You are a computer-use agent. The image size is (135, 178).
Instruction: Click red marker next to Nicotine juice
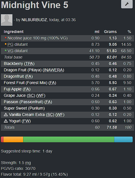tap(6, 38)
